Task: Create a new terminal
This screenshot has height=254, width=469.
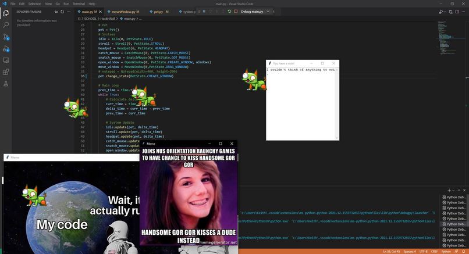Action: pos(449,190)
